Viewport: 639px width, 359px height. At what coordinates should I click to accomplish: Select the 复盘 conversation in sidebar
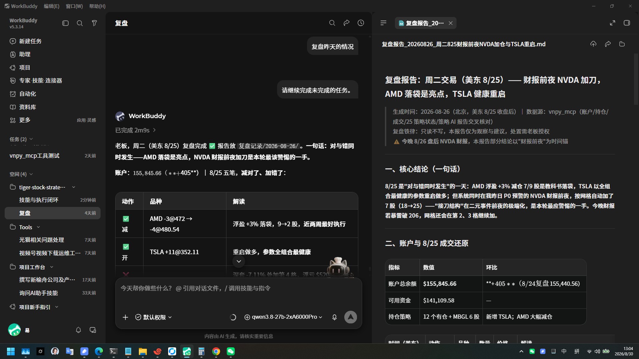[53, 213]
